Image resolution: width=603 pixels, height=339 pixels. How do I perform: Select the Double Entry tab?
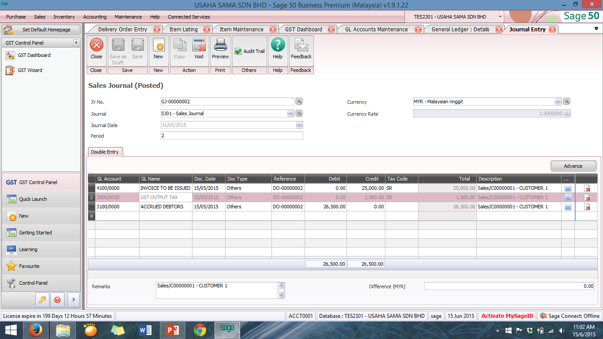pyautogui.click(x=105, y=152)
